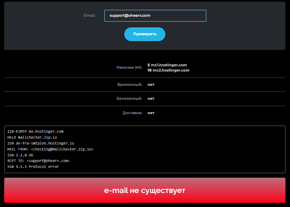
Task: Select the MX record mx1.hostinger.com
Action: 168,65
